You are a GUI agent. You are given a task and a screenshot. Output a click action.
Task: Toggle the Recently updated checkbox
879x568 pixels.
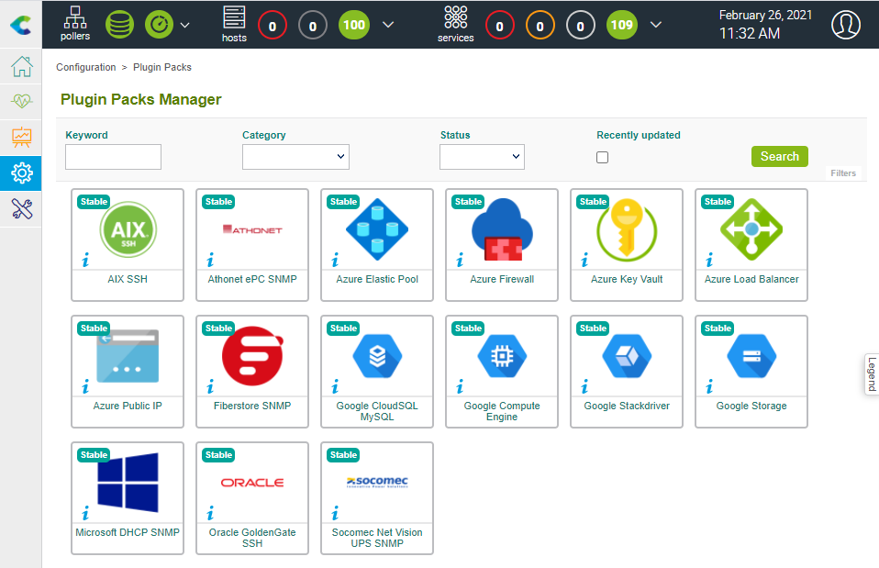click(603, 158)
